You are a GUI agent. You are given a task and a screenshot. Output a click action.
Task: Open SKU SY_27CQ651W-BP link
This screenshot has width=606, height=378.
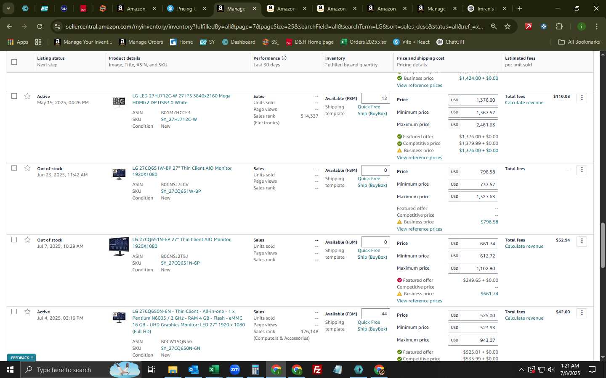click(x=181, y=191)
